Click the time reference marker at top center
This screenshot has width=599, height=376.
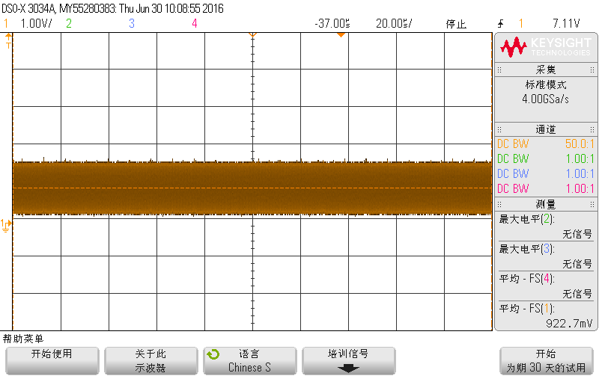click(x=252, y=34)
